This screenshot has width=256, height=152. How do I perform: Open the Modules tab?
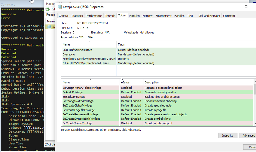coord(134,16)
